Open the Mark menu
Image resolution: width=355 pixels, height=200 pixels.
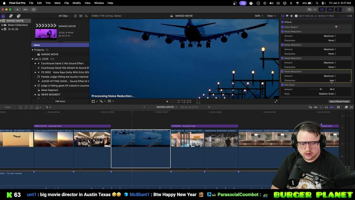pyautogui.click(x=57, y=3)
